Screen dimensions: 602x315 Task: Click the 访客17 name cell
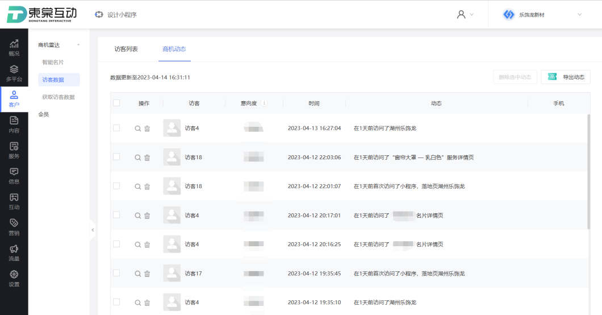click(x=194, y=273)
